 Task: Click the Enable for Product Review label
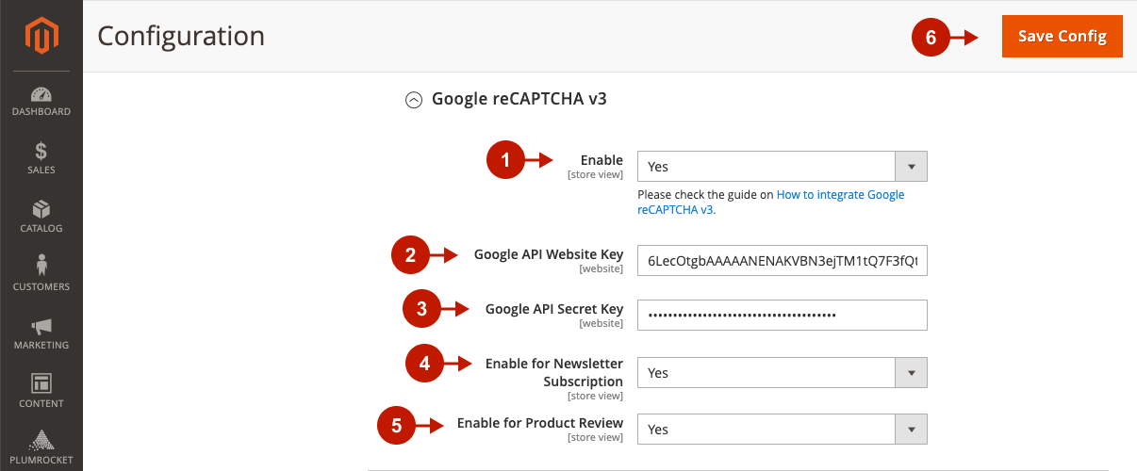(540, 423)
